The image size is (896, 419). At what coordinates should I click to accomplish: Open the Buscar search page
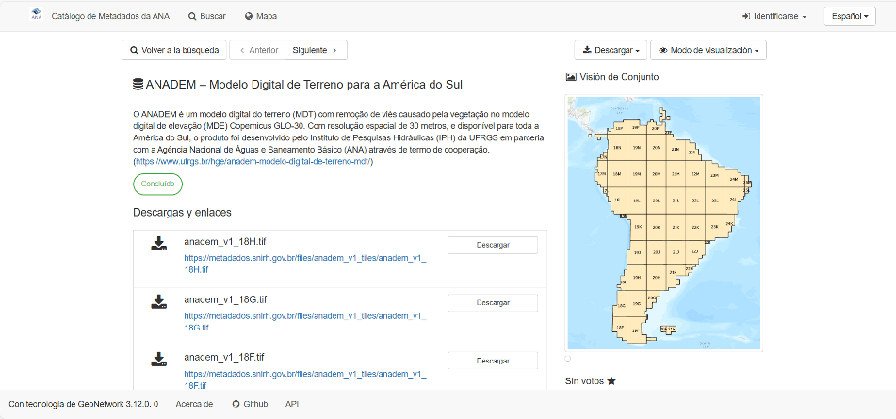(x=206, y=16)
